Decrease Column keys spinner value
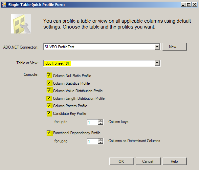Viewport: 199px width, 170px height. pos(100,123)
